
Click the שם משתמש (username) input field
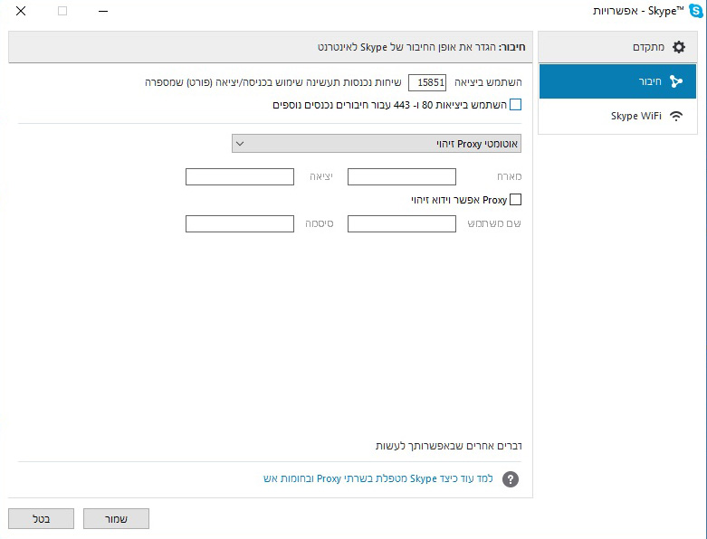[402, 223]
